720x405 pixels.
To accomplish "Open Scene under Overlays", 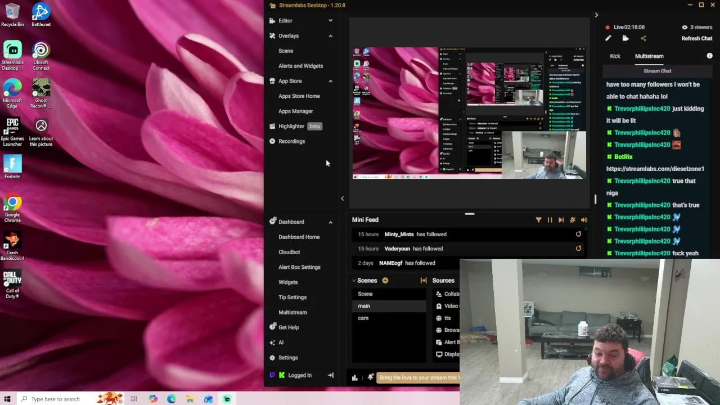I will [286, 51].
